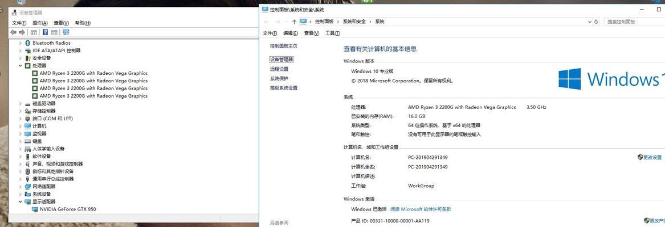Screen dimensions: 665x227
Task: Expand the 网络适配器 node
Action: coord(20,186)
